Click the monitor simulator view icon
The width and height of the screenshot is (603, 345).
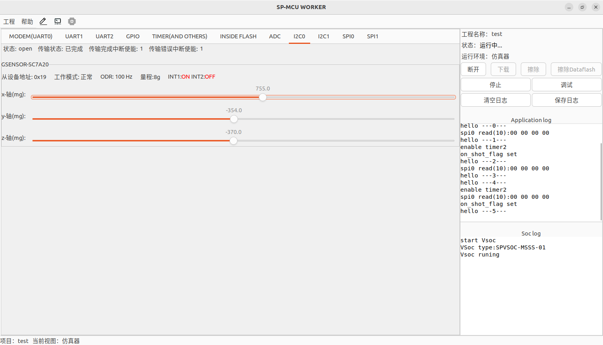tap(58, 21)
